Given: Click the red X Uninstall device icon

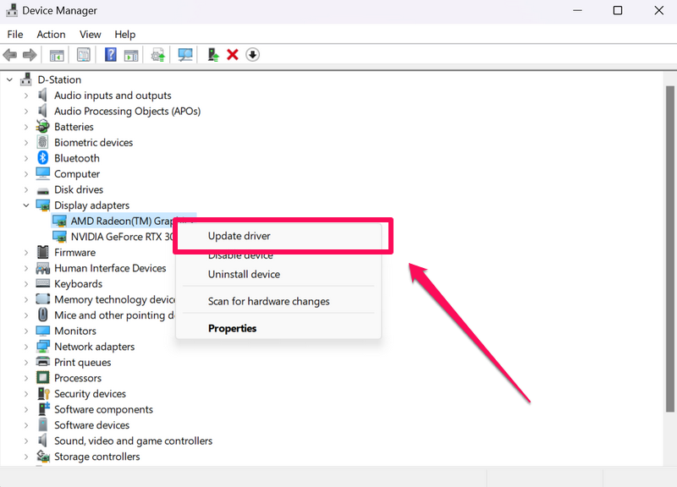Looking at the screenshot, I should pyautogui.click(x=233, y=55).
